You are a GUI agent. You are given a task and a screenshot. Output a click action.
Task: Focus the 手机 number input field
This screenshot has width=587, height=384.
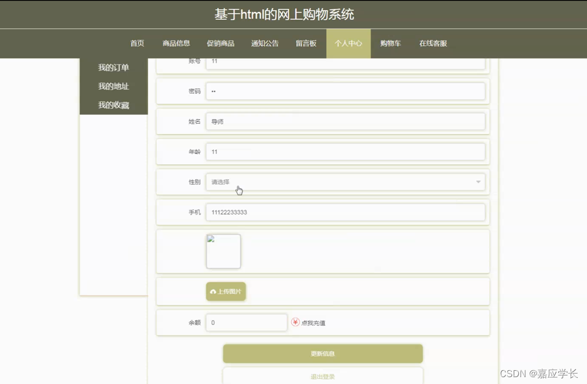(345, 212)
